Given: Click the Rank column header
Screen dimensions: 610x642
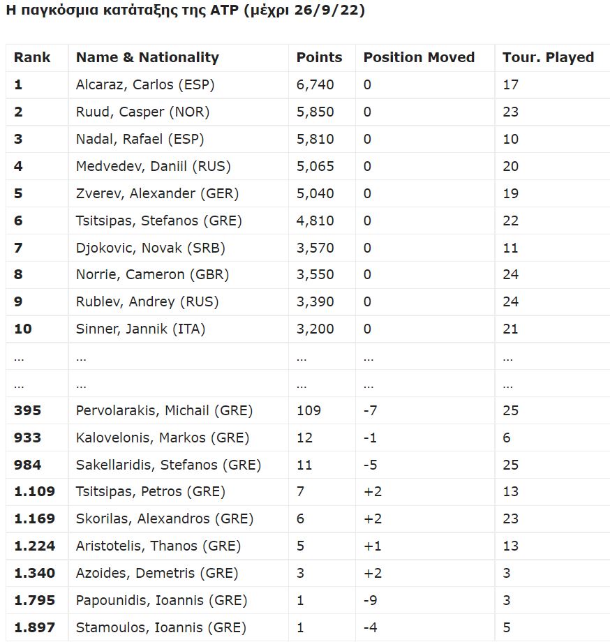Looking at the screenshot, I should [x=32, y=57].
